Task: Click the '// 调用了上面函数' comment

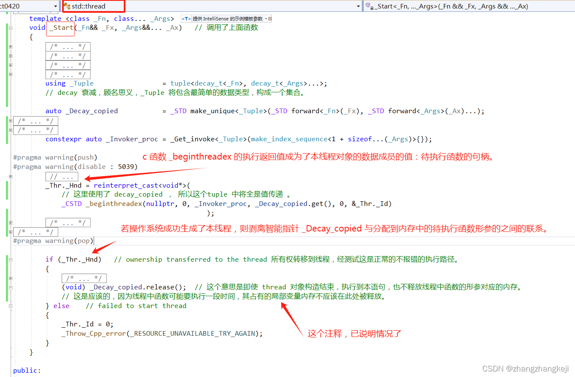Action: point(226,28)
